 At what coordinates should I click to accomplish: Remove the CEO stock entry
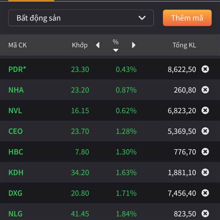tap(205, 131)
